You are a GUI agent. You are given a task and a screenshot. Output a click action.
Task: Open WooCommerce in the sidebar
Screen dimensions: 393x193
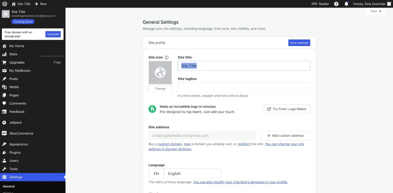pyautogui.click(x=21, y=133)
